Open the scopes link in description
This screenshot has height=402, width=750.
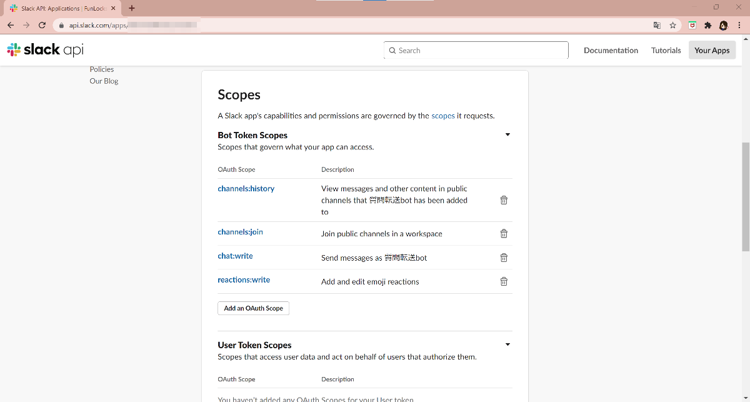(x=443, y=116)
